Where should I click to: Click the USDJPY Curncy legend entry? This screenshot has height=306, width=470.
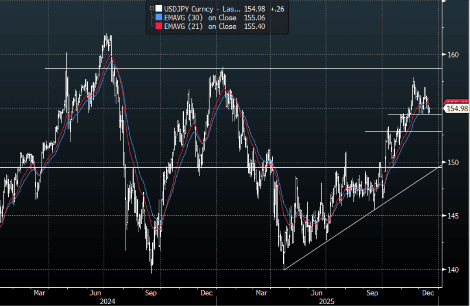[188, 9]
